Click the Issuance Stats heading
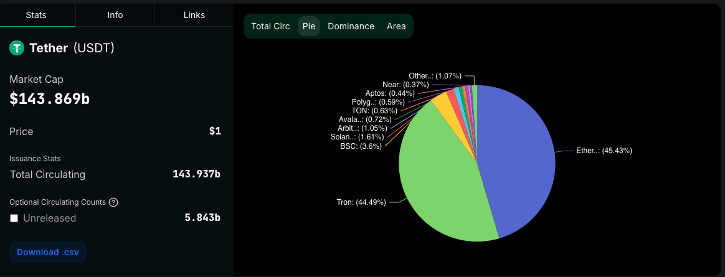The height and width of the screenshot is (277, 725). click(35, 159)
